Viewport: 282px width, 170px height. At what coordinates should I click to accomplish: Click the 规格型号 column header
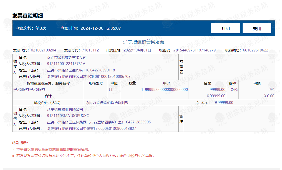pos(96,83)
